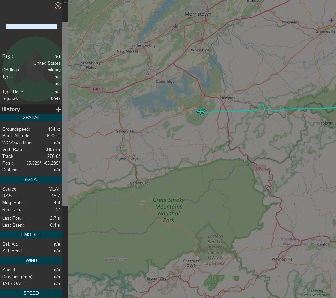Click the Bryson City map label
Viewport: 336px width, 298px height.
pyautogui.click(x=156, y=279)
